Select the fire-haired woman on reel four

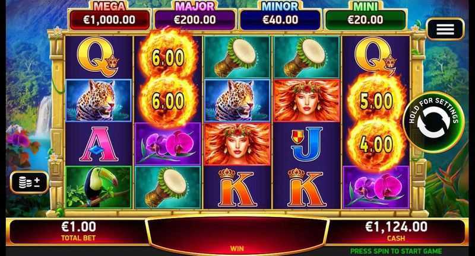pos(306,101)
